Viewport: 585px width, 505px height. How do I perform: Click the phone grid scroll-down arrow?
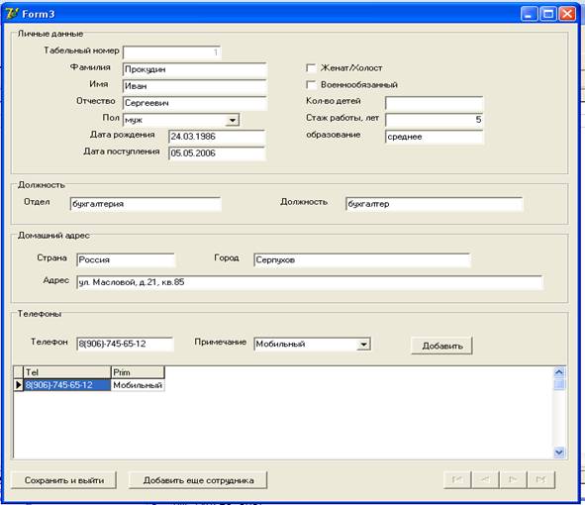point(559,453)
